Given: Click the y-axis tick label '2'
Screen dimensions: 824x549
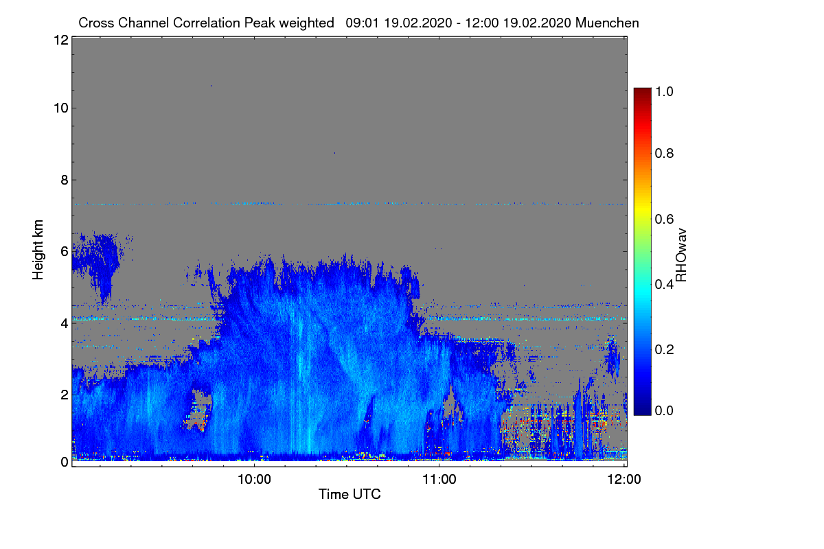Looking at the screenshot, I should 64,394.
